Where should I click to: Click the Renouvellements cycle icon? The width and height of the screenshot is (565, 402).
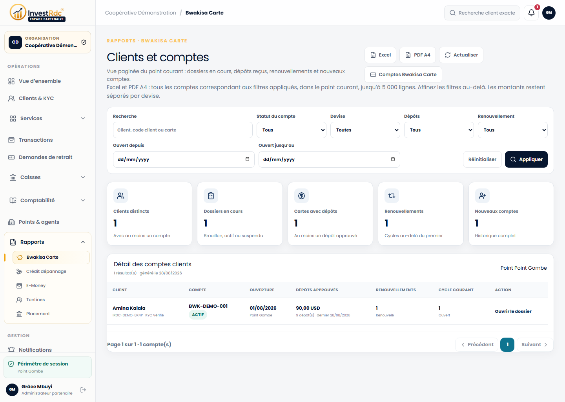392,196
